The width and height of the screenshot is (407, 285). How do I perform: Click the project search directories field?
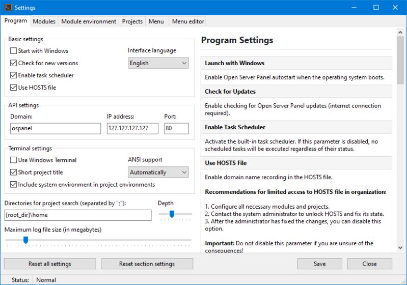[x=78, y=215]
